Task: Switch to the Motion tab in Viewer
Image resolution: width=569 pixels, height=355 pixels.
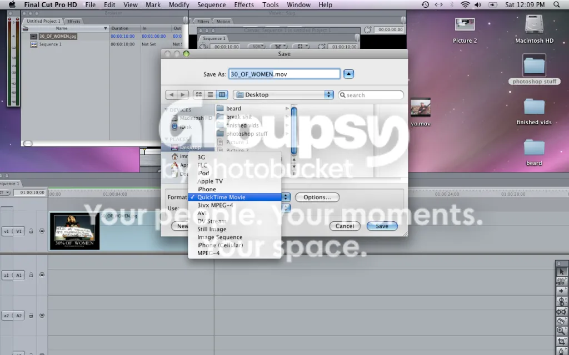Action: (223, 22)
